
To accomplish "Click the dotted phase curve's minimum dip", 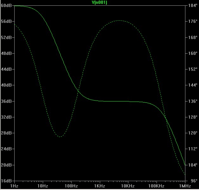I will tap(60, 137).
